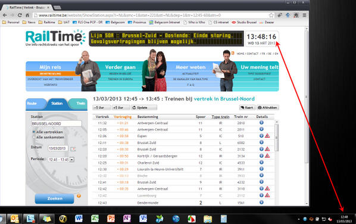This screenshot has height=224, width=356.
Task: Open the 'Meer weten' menu section
Action: coord(191,67)
